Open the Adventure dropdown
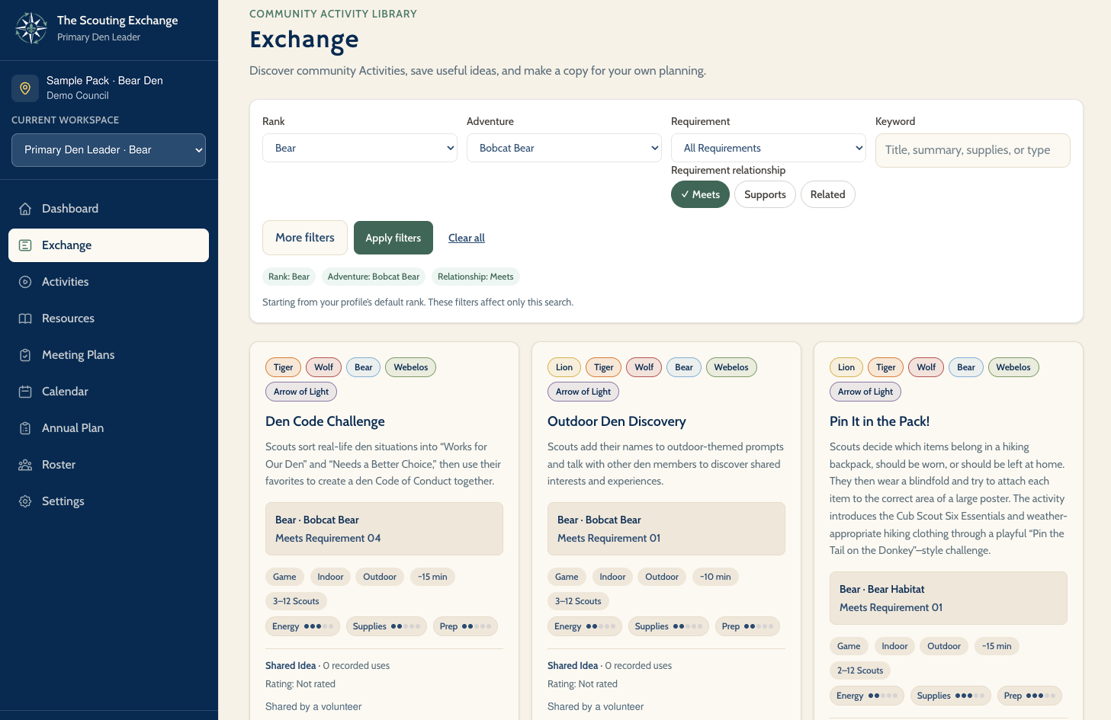The width and height of the screenshot is (1111, 720). [564, 148]
